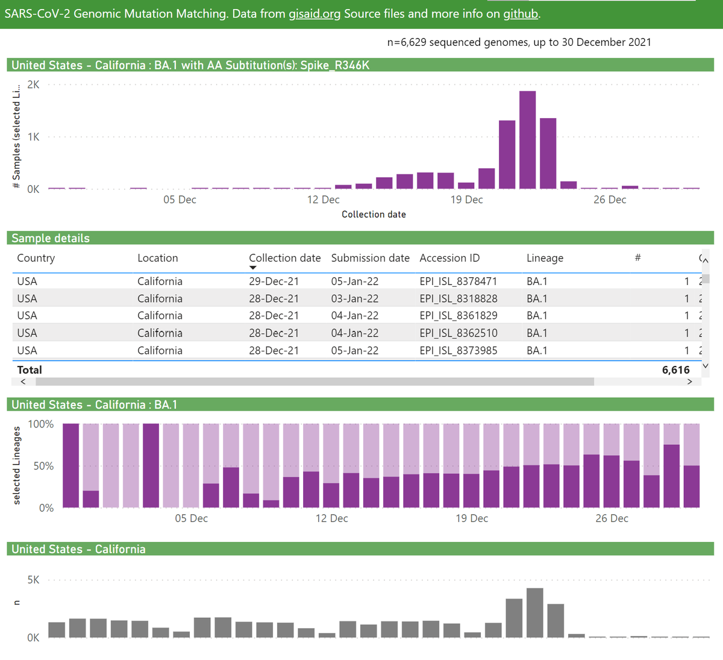Click the # column header
Viewport: 723px width, 660px height.
point(637,258)
